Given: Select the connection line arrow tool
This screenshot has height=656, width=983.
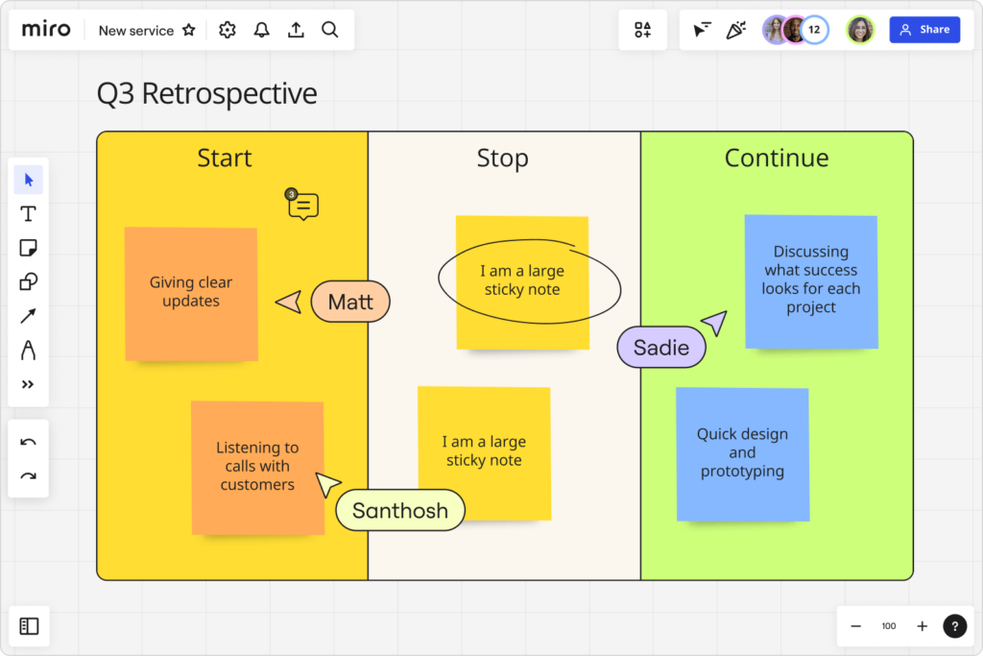Looking at the screenshot, I should coord(29,316).
